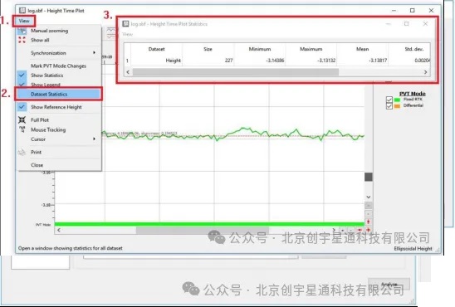Choose the Show all red arrows icon
This screenshot has height=307, width=455.
(x=22, y=40)
